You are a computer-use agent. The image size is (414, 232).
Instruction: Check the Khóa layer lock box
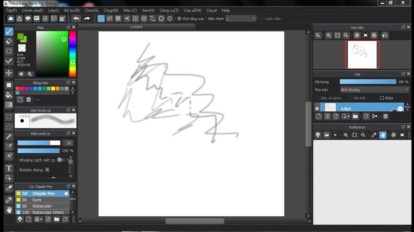tap(382, 98)
